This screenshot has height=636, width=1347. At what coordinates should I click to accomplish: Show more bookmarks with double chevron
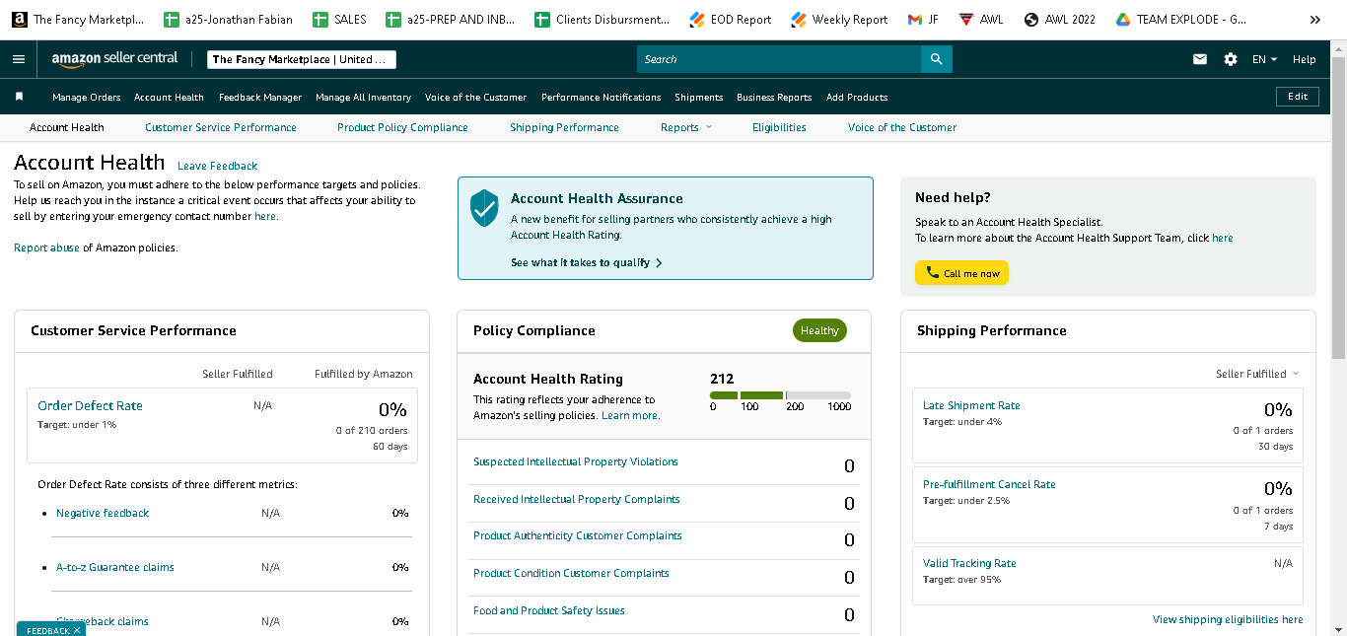1314,20
